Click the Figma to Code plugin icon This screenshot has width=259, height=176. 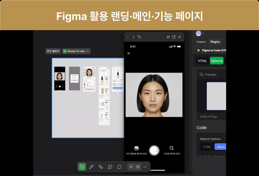(198, 50)
